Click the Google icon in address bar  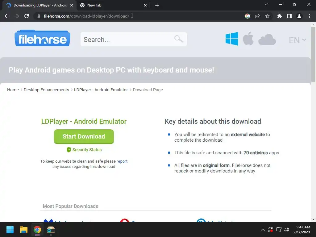coord(247,16)
